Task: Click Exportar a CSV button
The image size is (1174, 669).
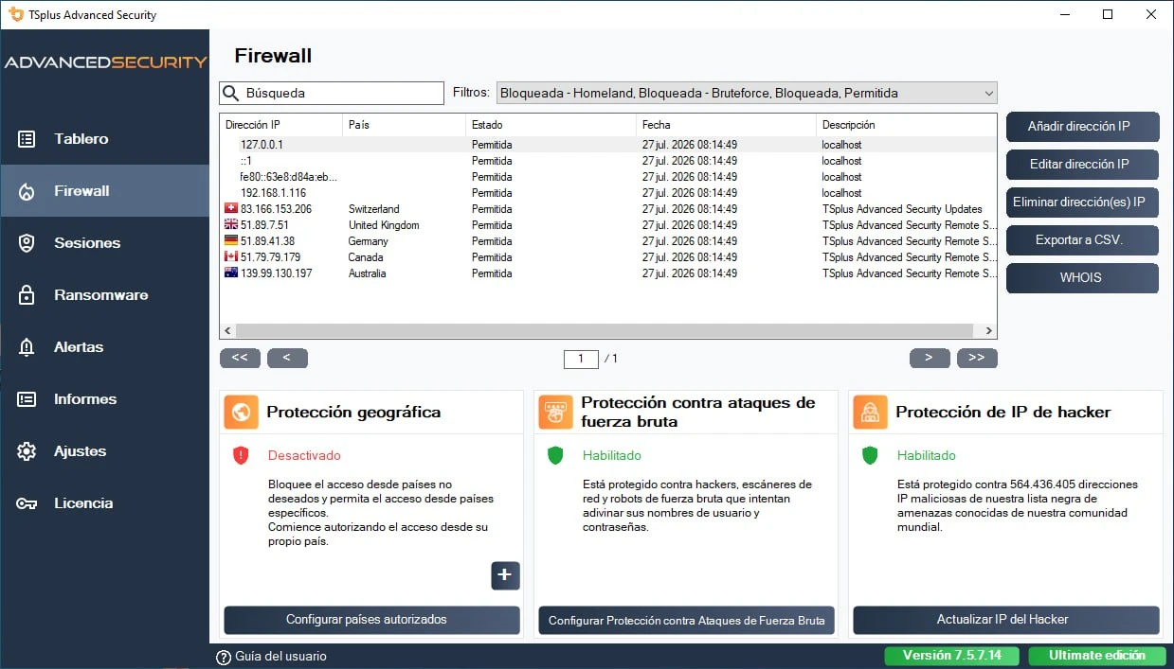Action: (x=1082, y=240)
